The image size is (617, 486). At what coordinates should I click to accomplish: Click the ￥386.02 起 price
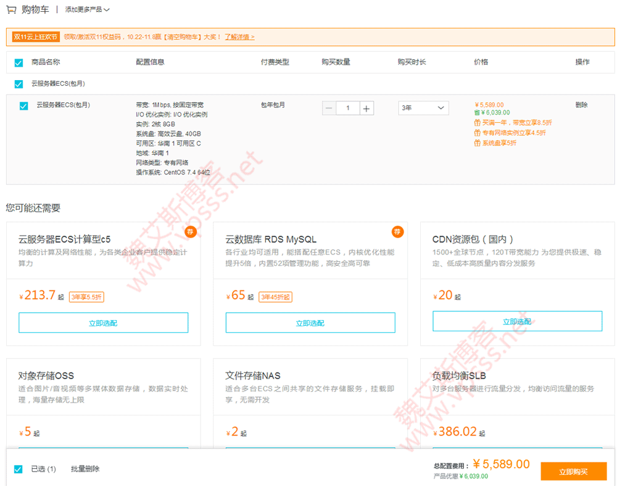click(459, 432)
